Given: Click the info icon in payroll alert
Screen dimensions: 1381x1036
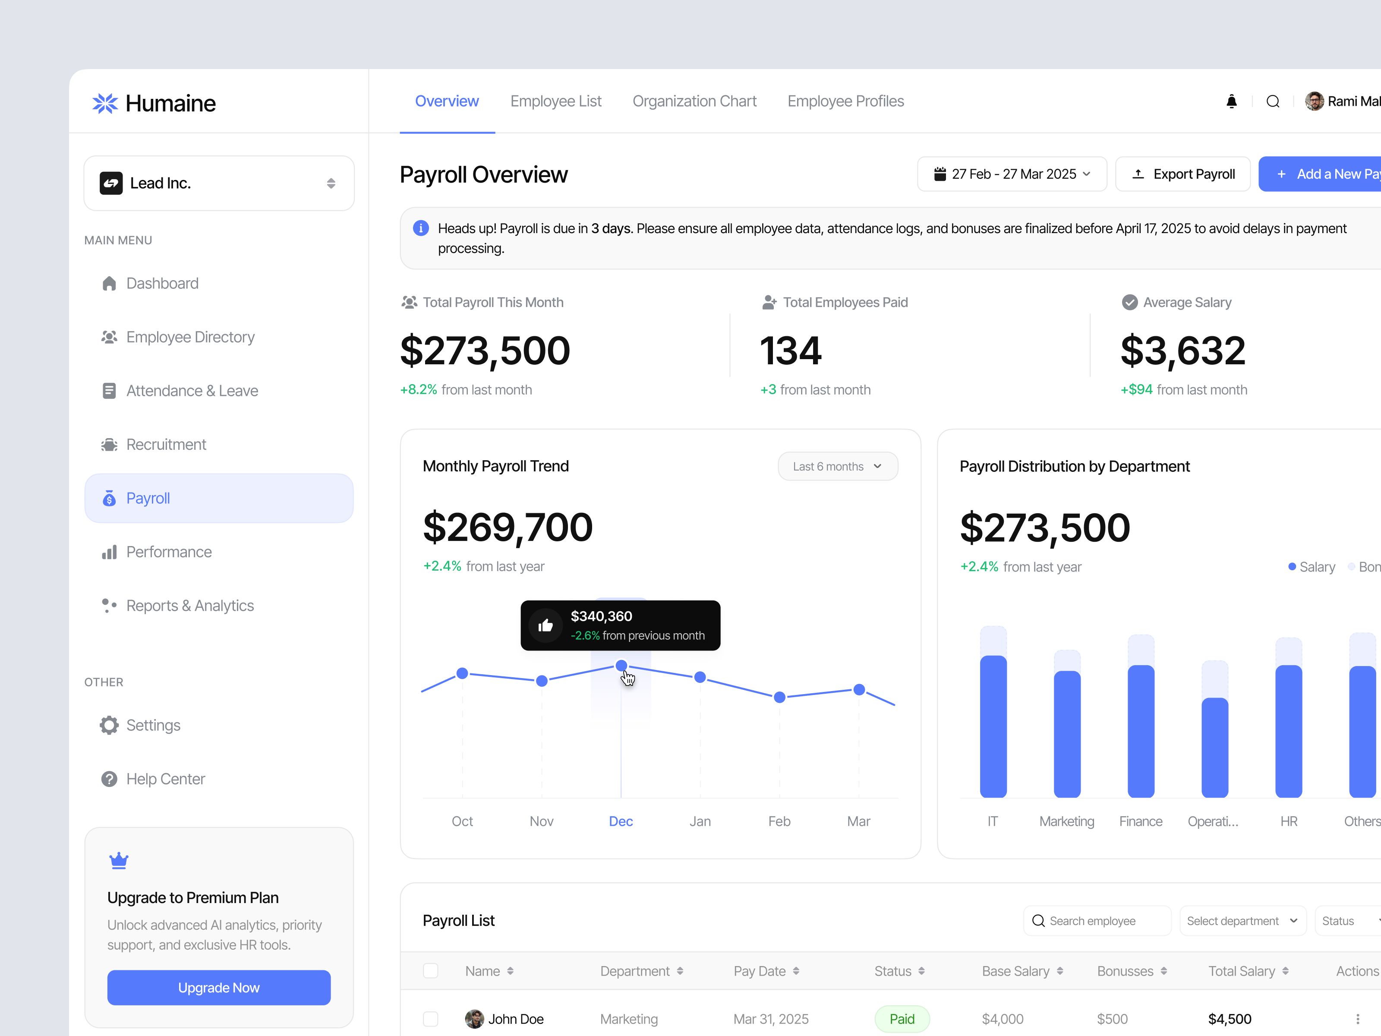Looking at the screenshot, I should (x=421, y=228).
